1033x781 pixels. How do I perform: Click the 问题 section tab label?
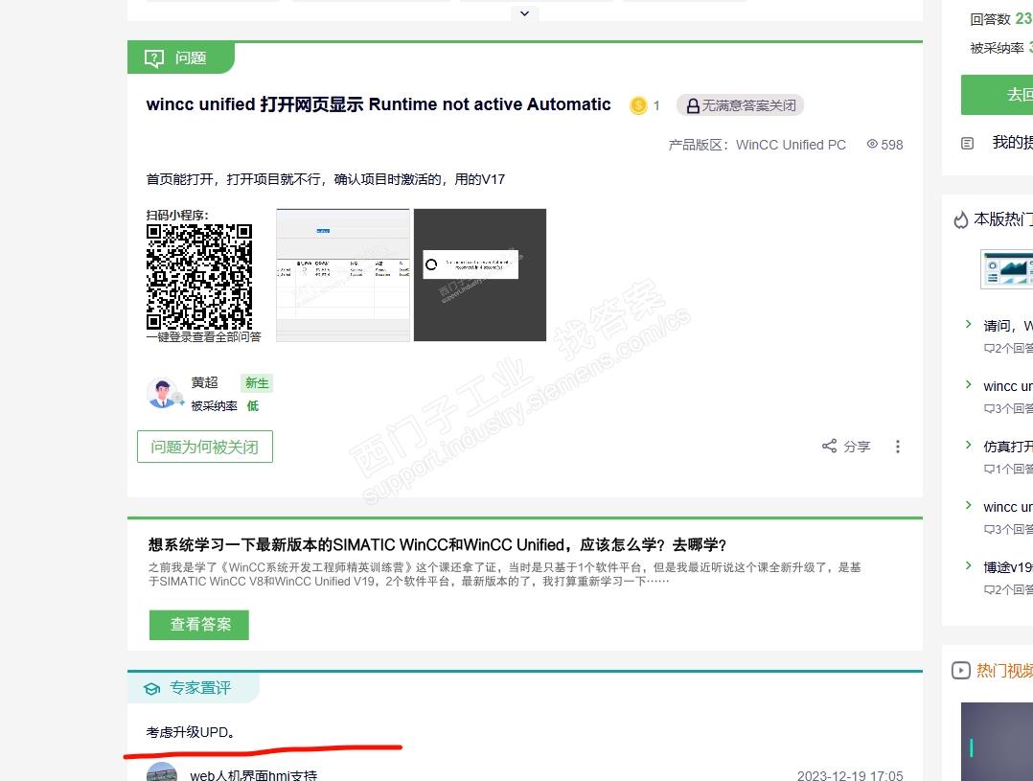(191, 58)
